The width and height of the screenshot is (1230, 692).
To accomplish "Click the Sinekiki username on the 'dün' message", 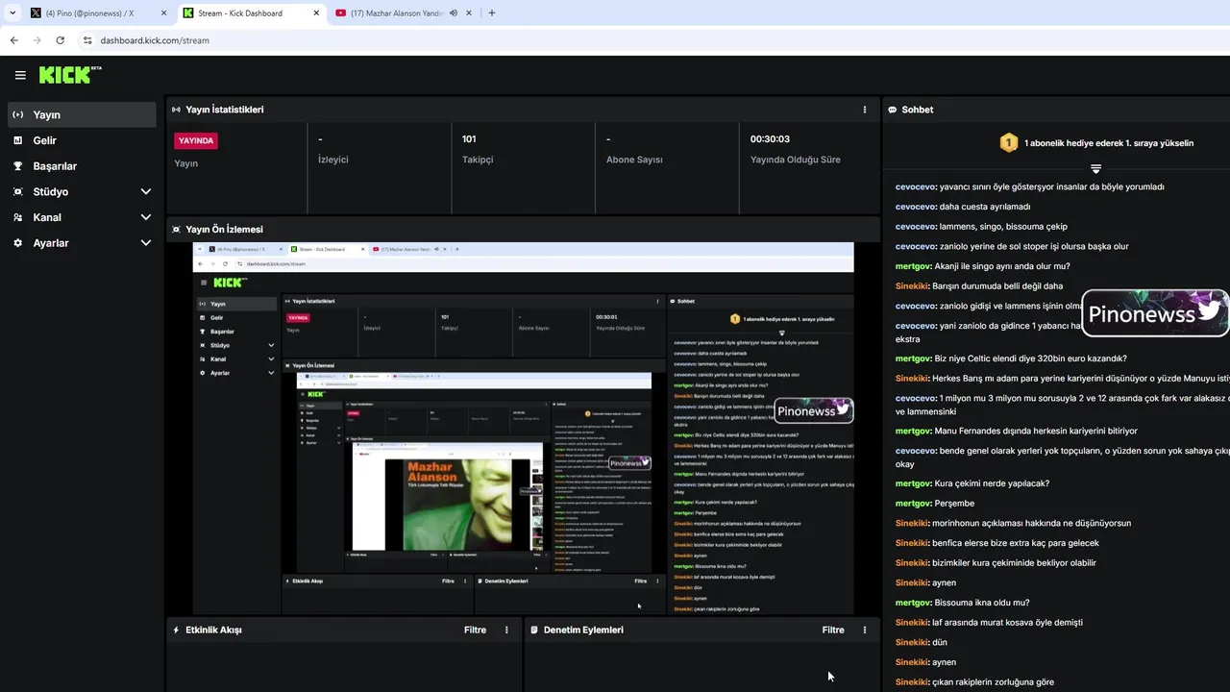I will tap(912, 642).
